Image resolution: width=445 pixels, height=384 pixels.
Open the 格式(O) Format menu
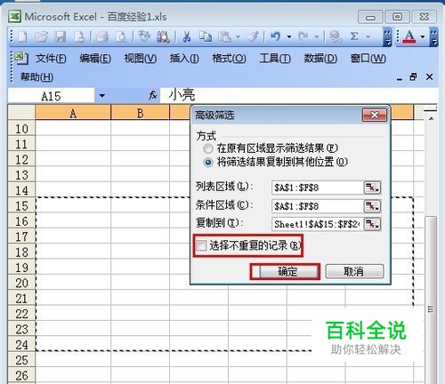coord(229,58)
